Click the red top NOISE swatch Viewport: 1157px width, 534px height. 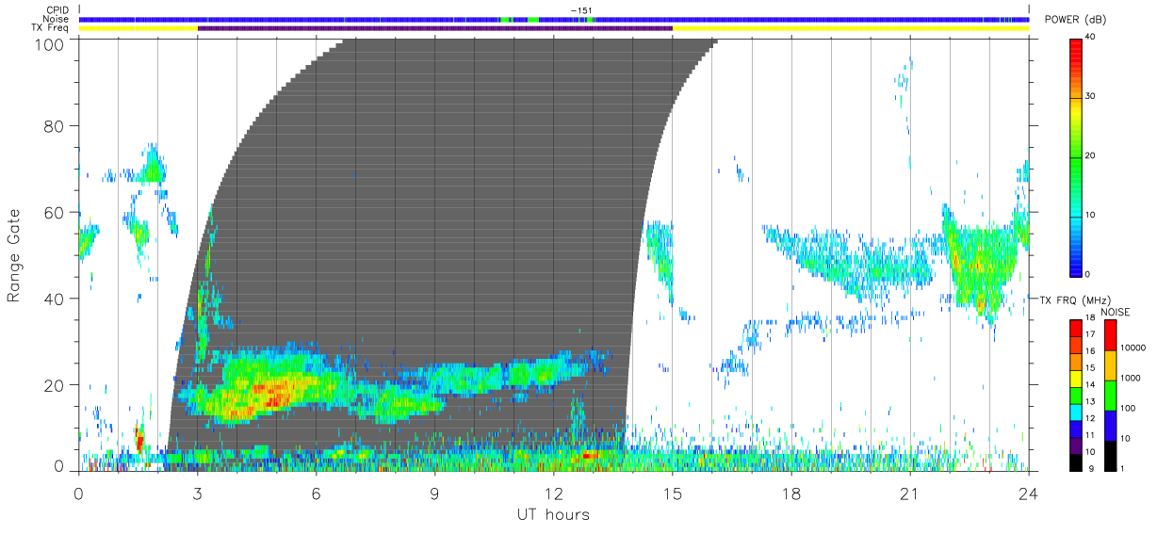tap(1110, 334)
